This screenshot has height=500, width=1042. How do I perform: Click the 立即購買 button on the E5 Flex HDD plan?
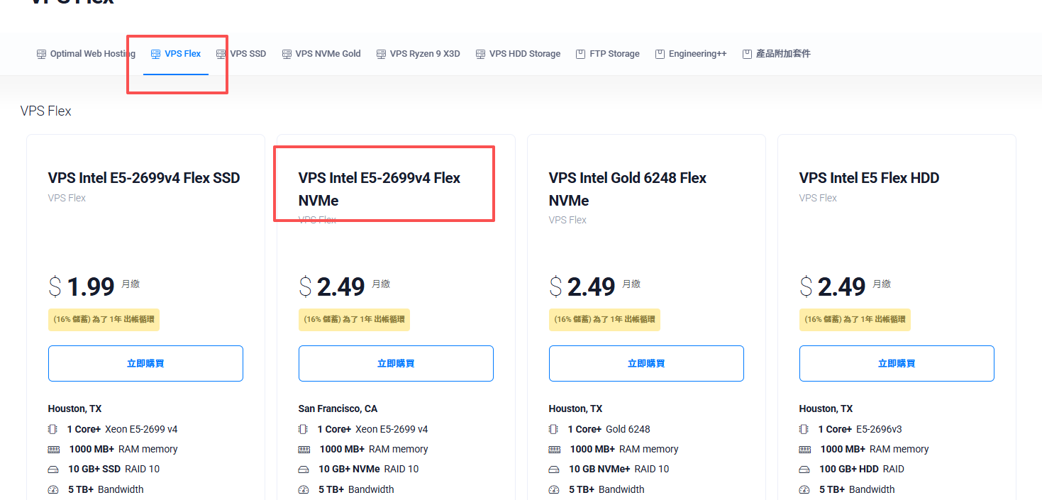tap(896, 363)
